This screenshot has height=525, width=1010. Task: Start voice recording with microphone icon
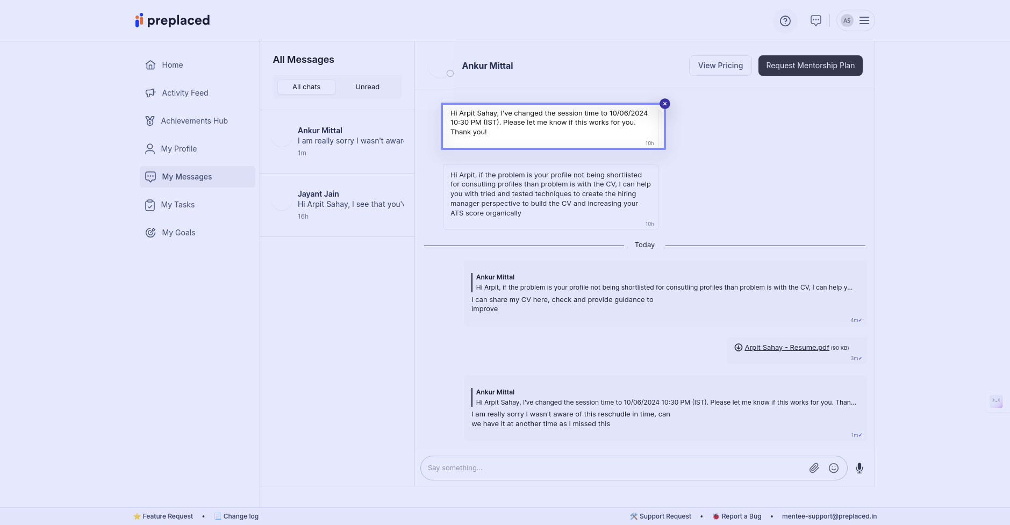(859, 468)
